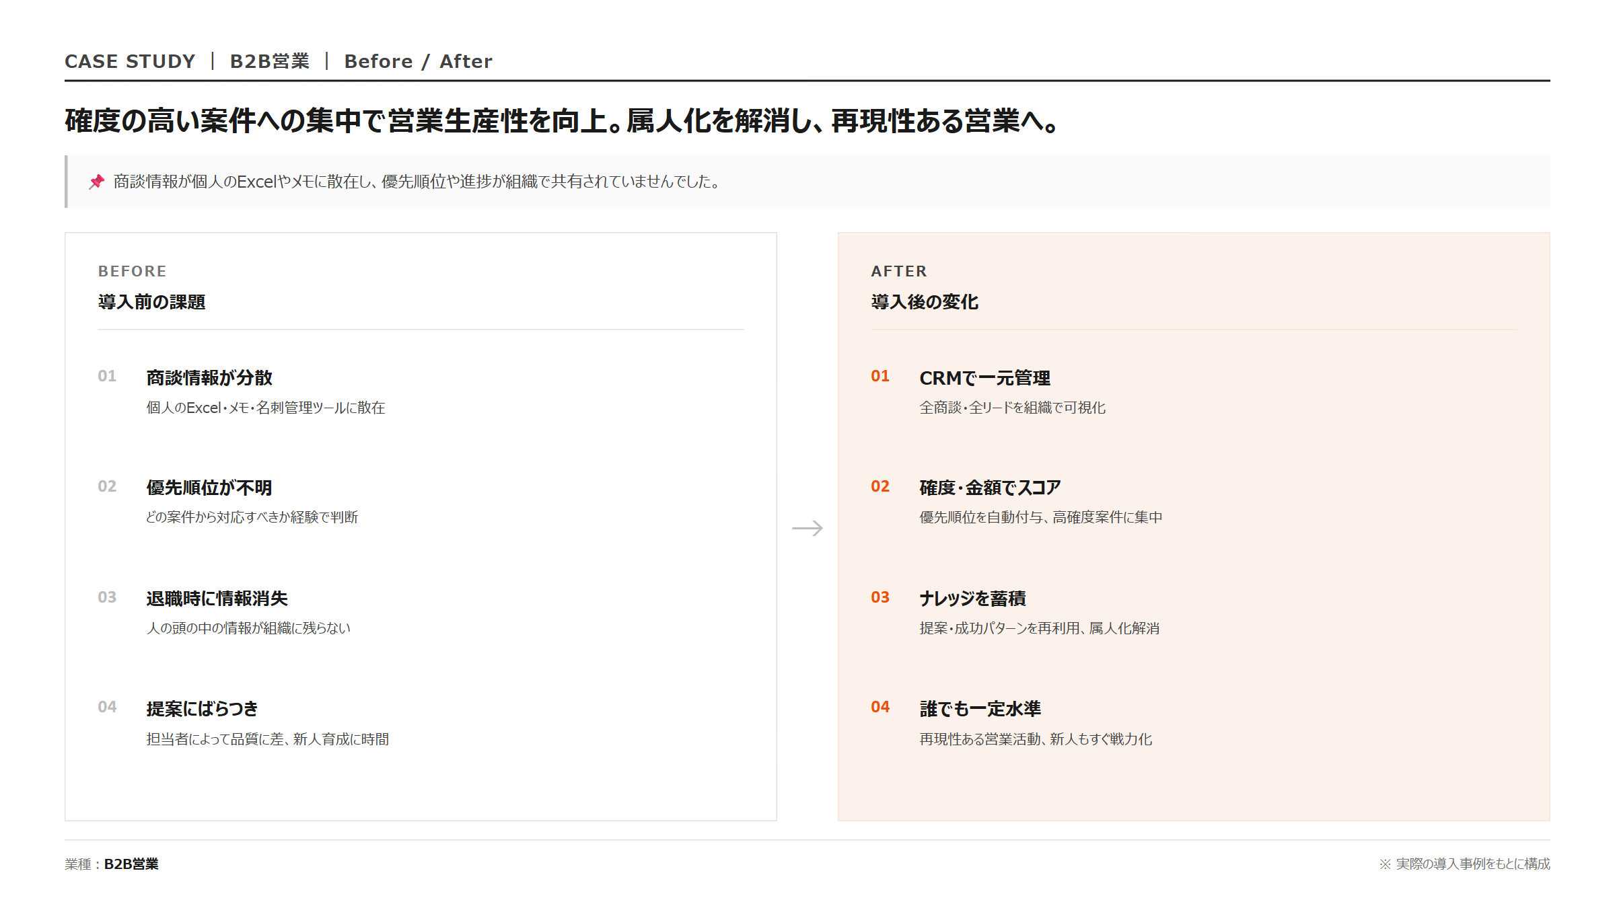Viewport: 1615px width, 908px height.
Task: Click number 02 beside 優先順位が不明
Action: pos(107,486)
